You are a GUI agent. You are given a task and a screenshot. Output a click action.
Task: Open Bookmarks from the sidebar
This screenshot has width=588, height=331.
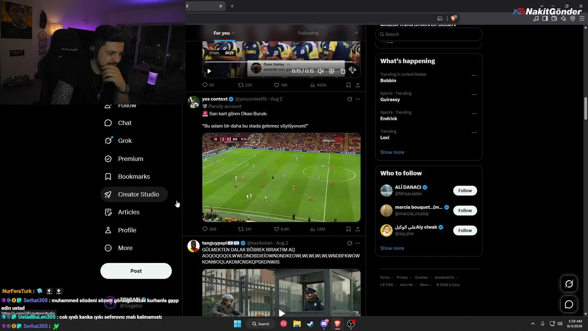tap(127, 177)
